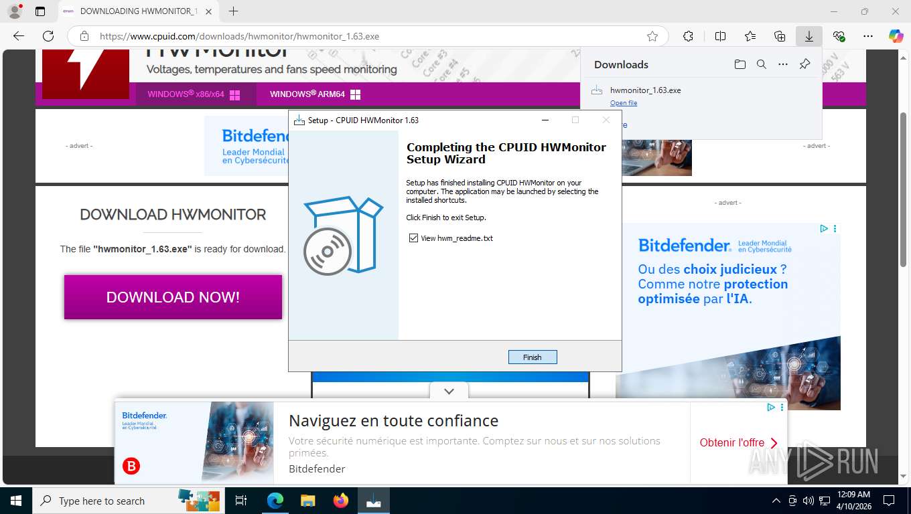911x514 pixels.
Task: Minimize the Setup wizard window
Action: coord(545,120)
